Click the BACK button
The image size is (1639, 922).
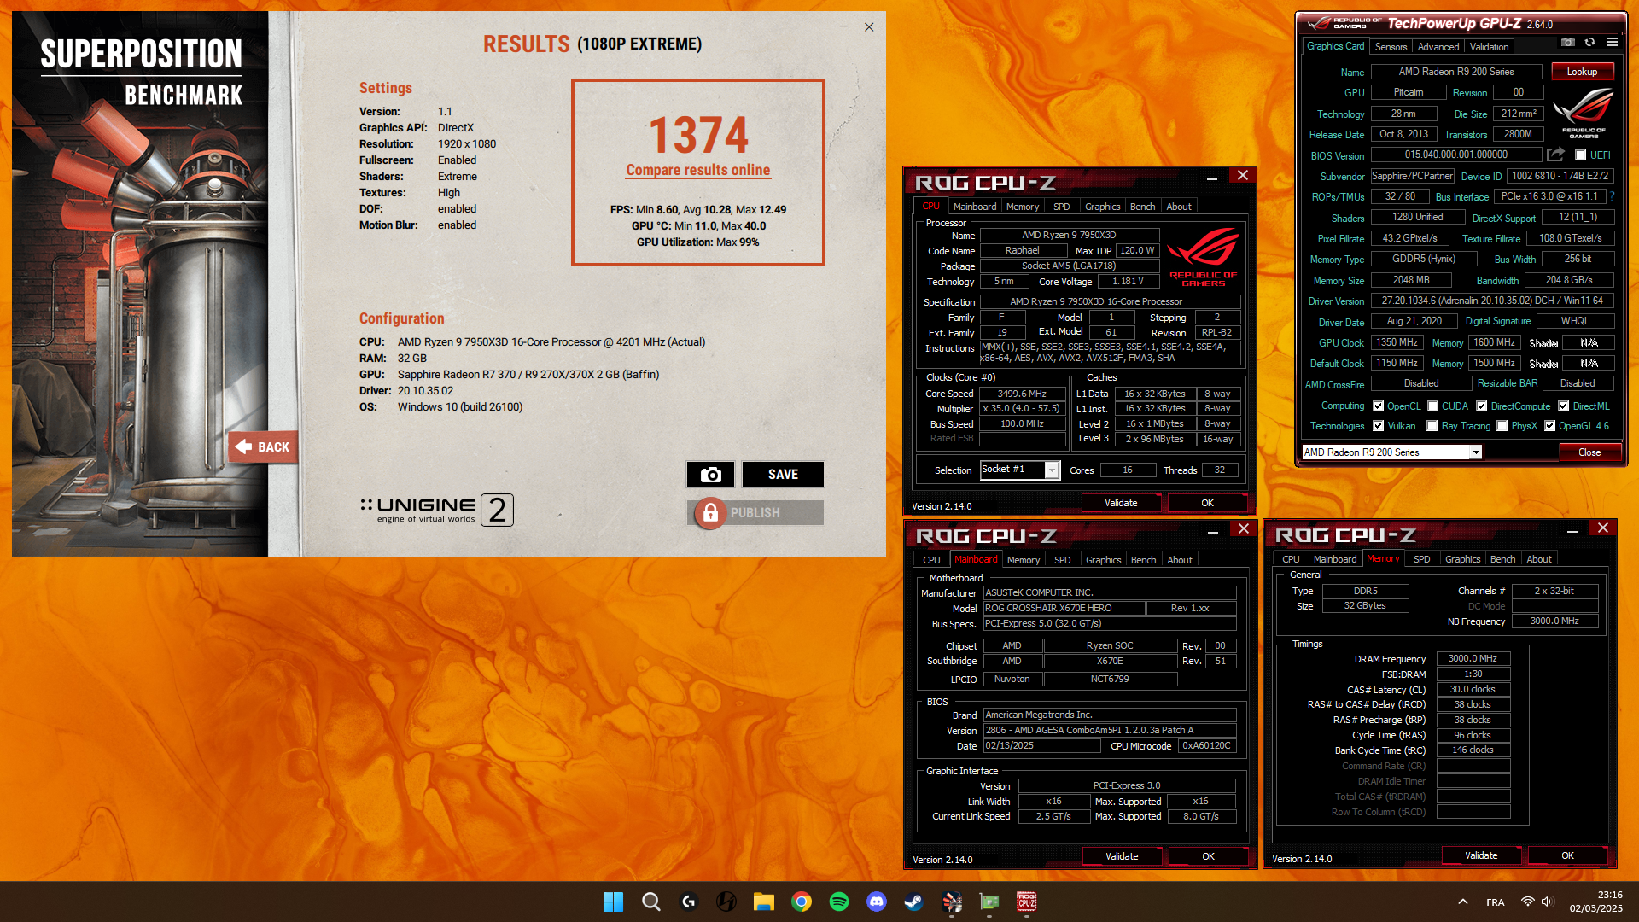[x=263, y=447]
